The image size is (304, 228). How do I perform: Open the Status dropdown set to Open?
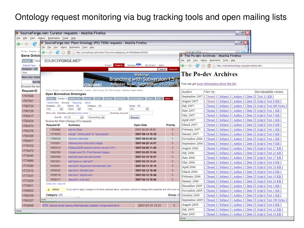[74, 109]
